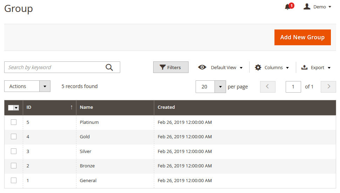Tick the General group checkbox
Image resolution: width=340 pixels, height=193 pixels.
14,180
